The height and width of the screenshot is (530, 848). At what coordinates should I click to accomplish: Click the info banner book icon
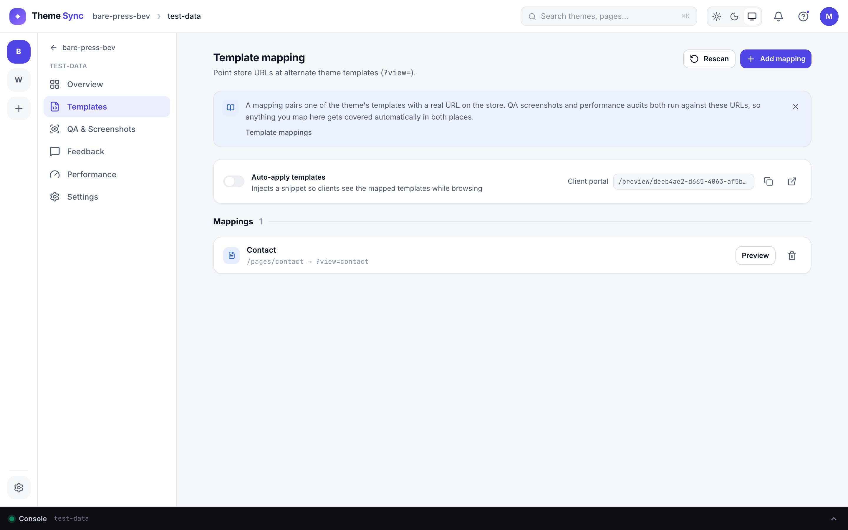230,107
